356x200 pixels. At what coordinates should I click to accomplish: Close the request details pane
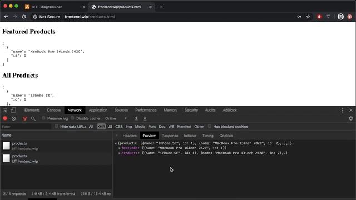point(116,136)
